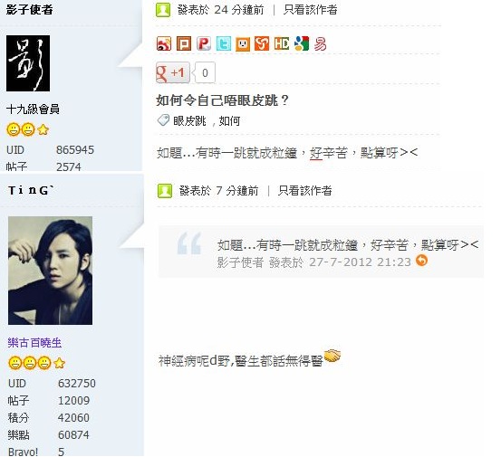Open the 眼皮跳 tag

[x=189, y=121]
